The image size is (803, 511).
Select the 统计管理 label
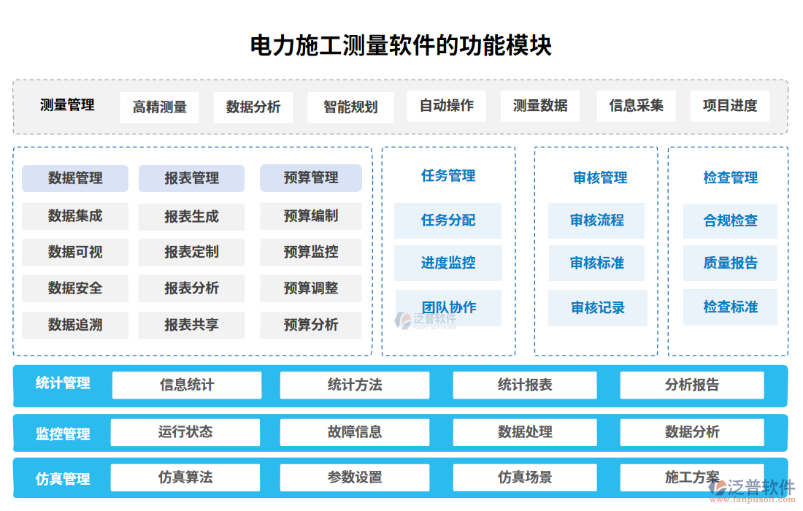[60, 385]
